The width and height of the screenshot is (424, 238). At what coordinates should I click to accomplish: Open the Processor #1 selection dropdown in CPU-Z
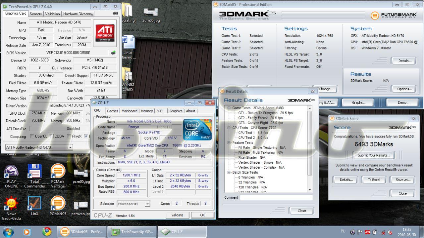coord(133,204)
